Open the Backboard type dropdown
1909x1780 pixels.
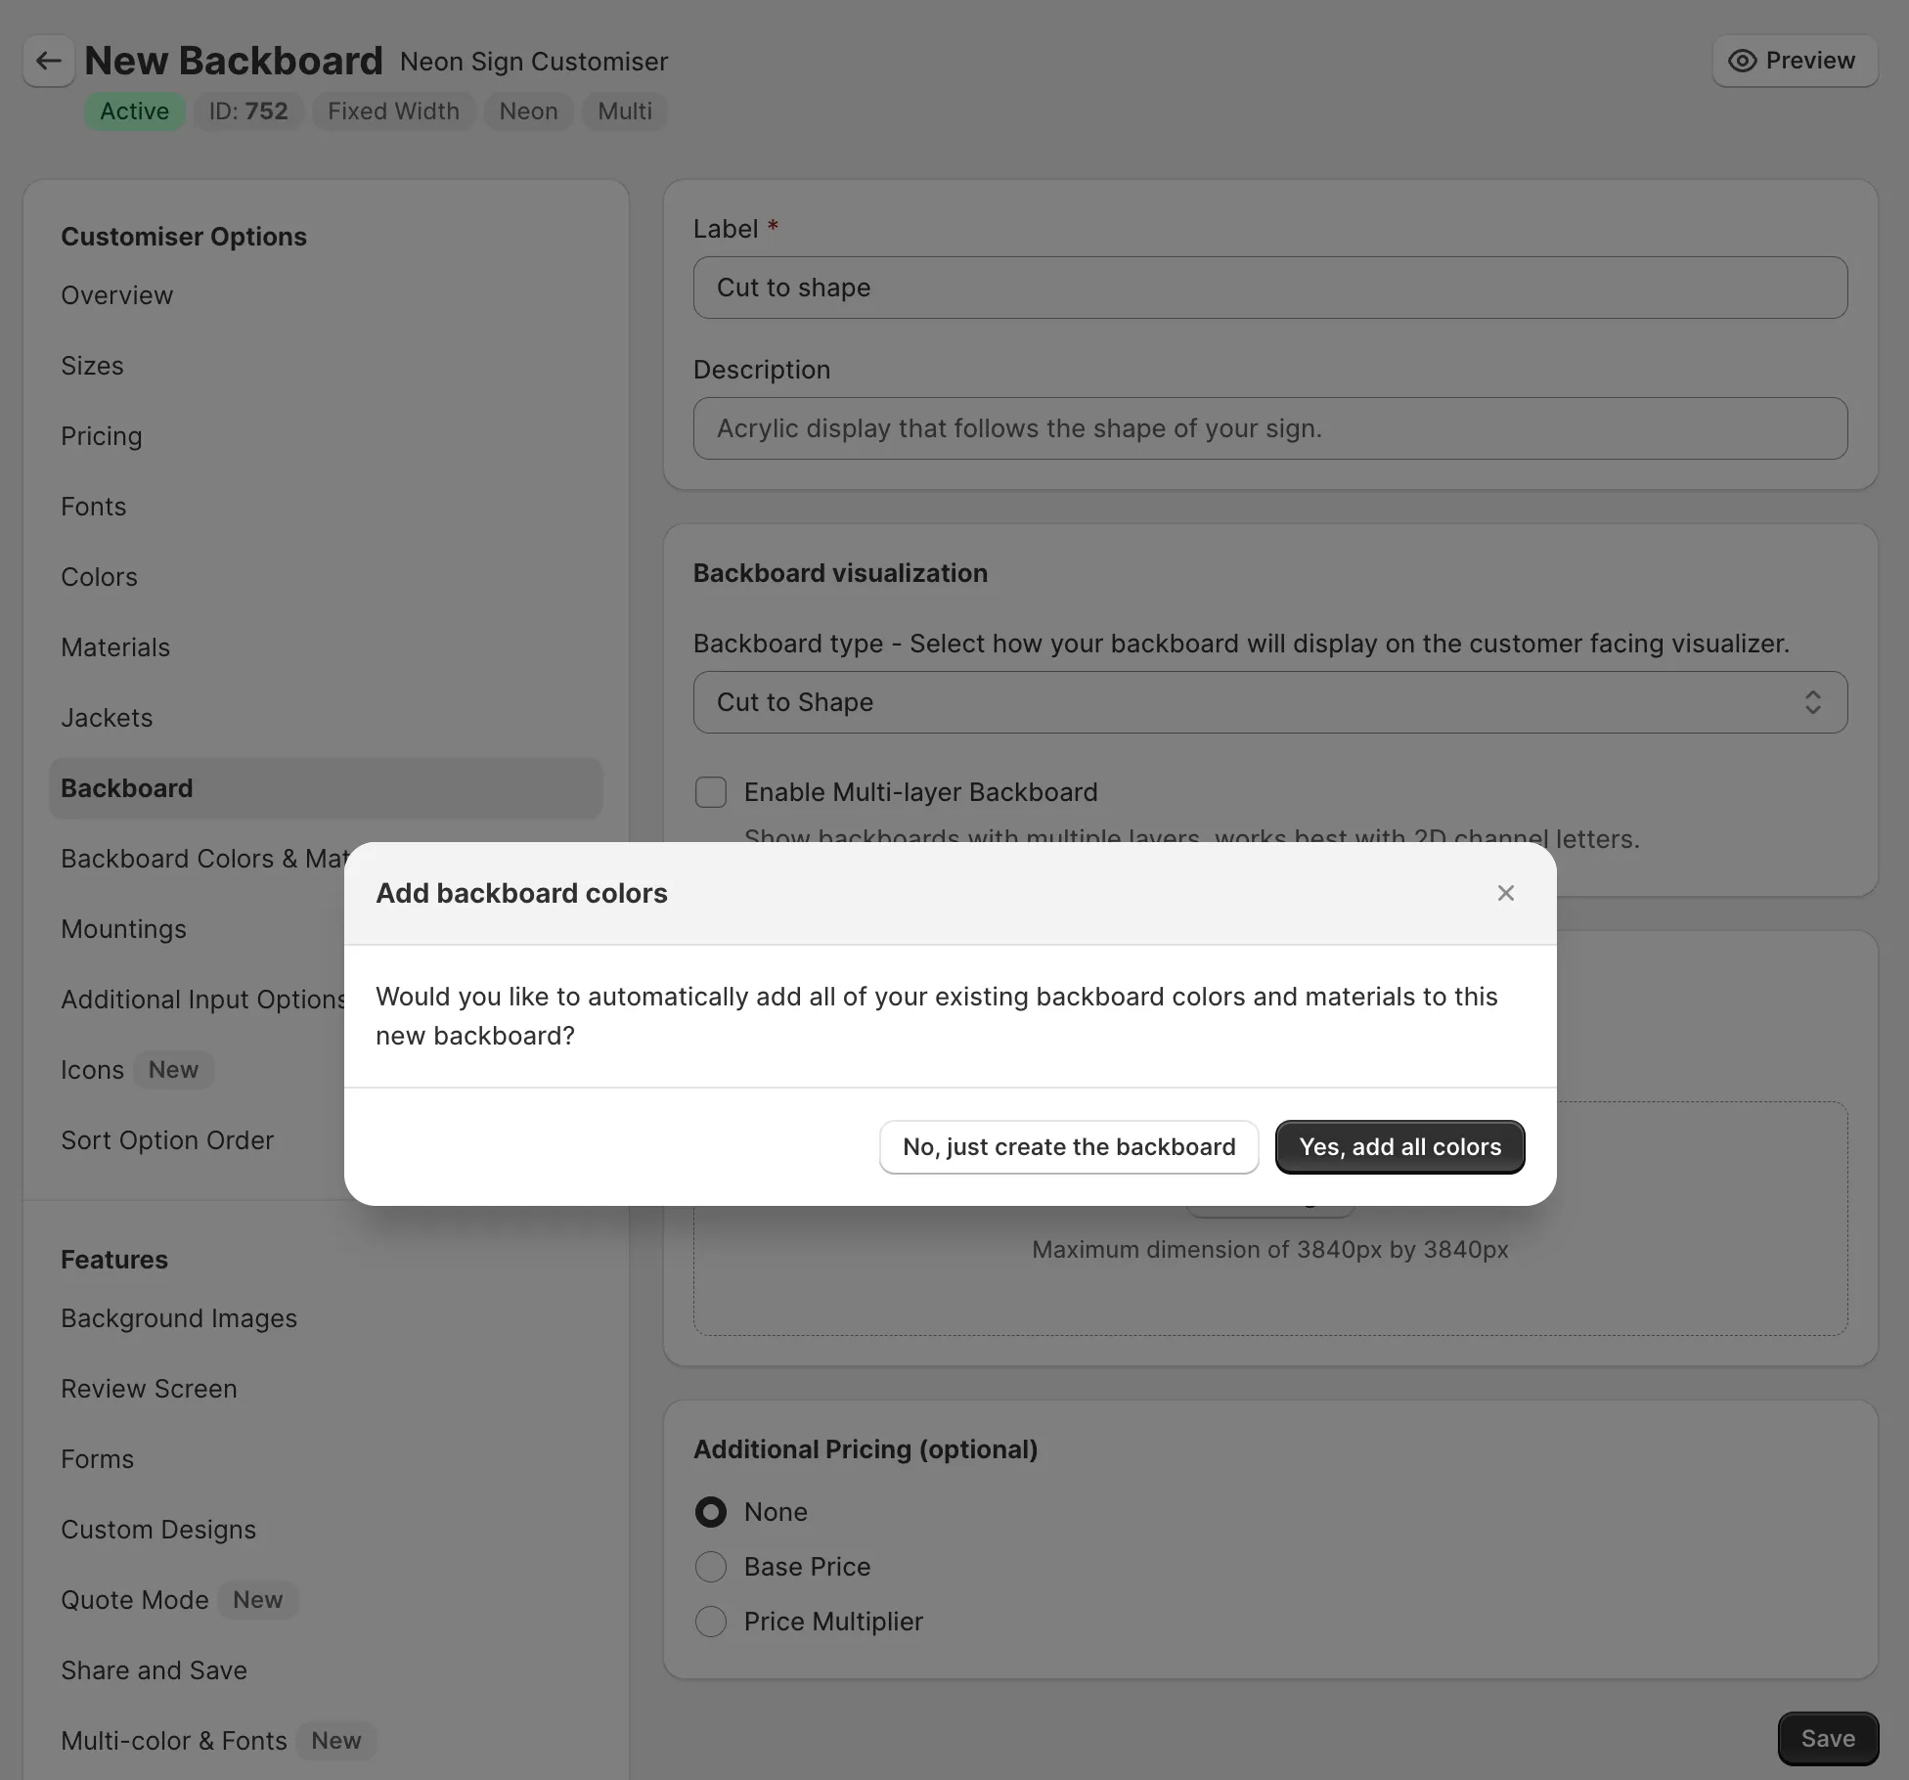click(1268, 702)
